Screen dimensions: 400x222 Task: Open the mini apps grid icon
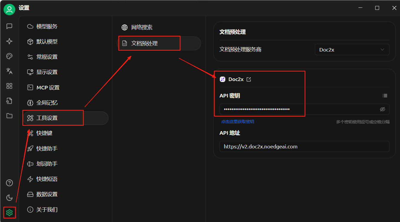pyautogui.click(x=9, y=86)
